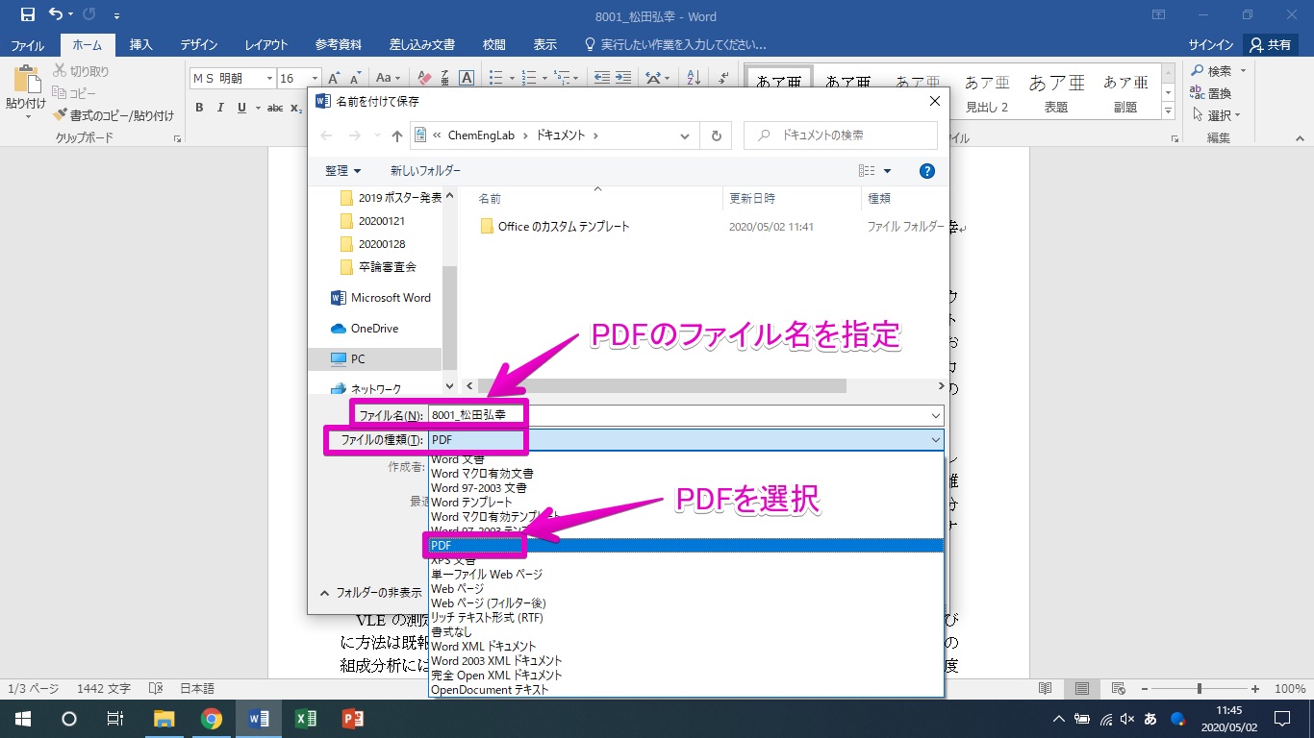
Task: Click フォルダーの非表示 (Hide folders) expander
Action: coord(370,593)
